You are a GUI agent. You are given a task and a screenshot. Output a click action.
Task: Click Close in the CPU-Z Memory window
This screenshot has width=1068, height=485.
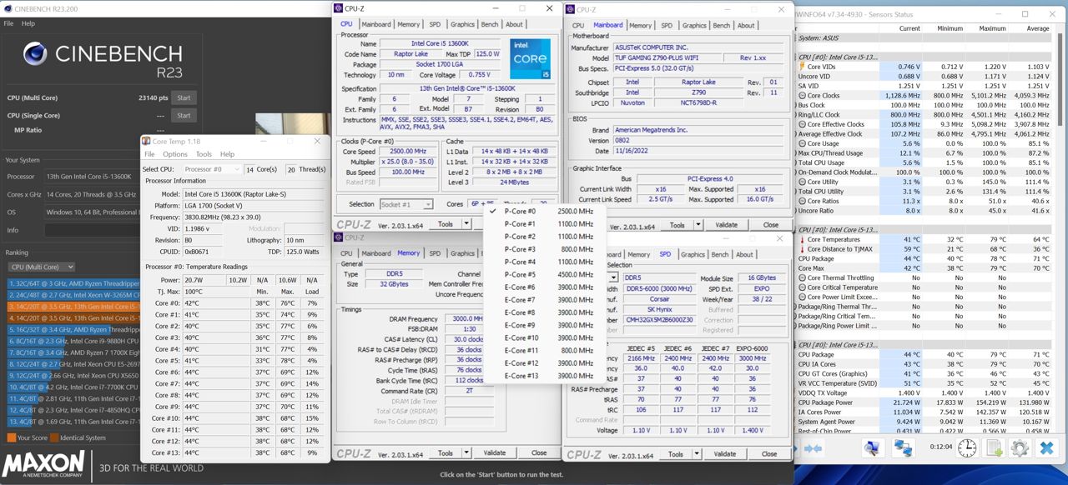539,453
